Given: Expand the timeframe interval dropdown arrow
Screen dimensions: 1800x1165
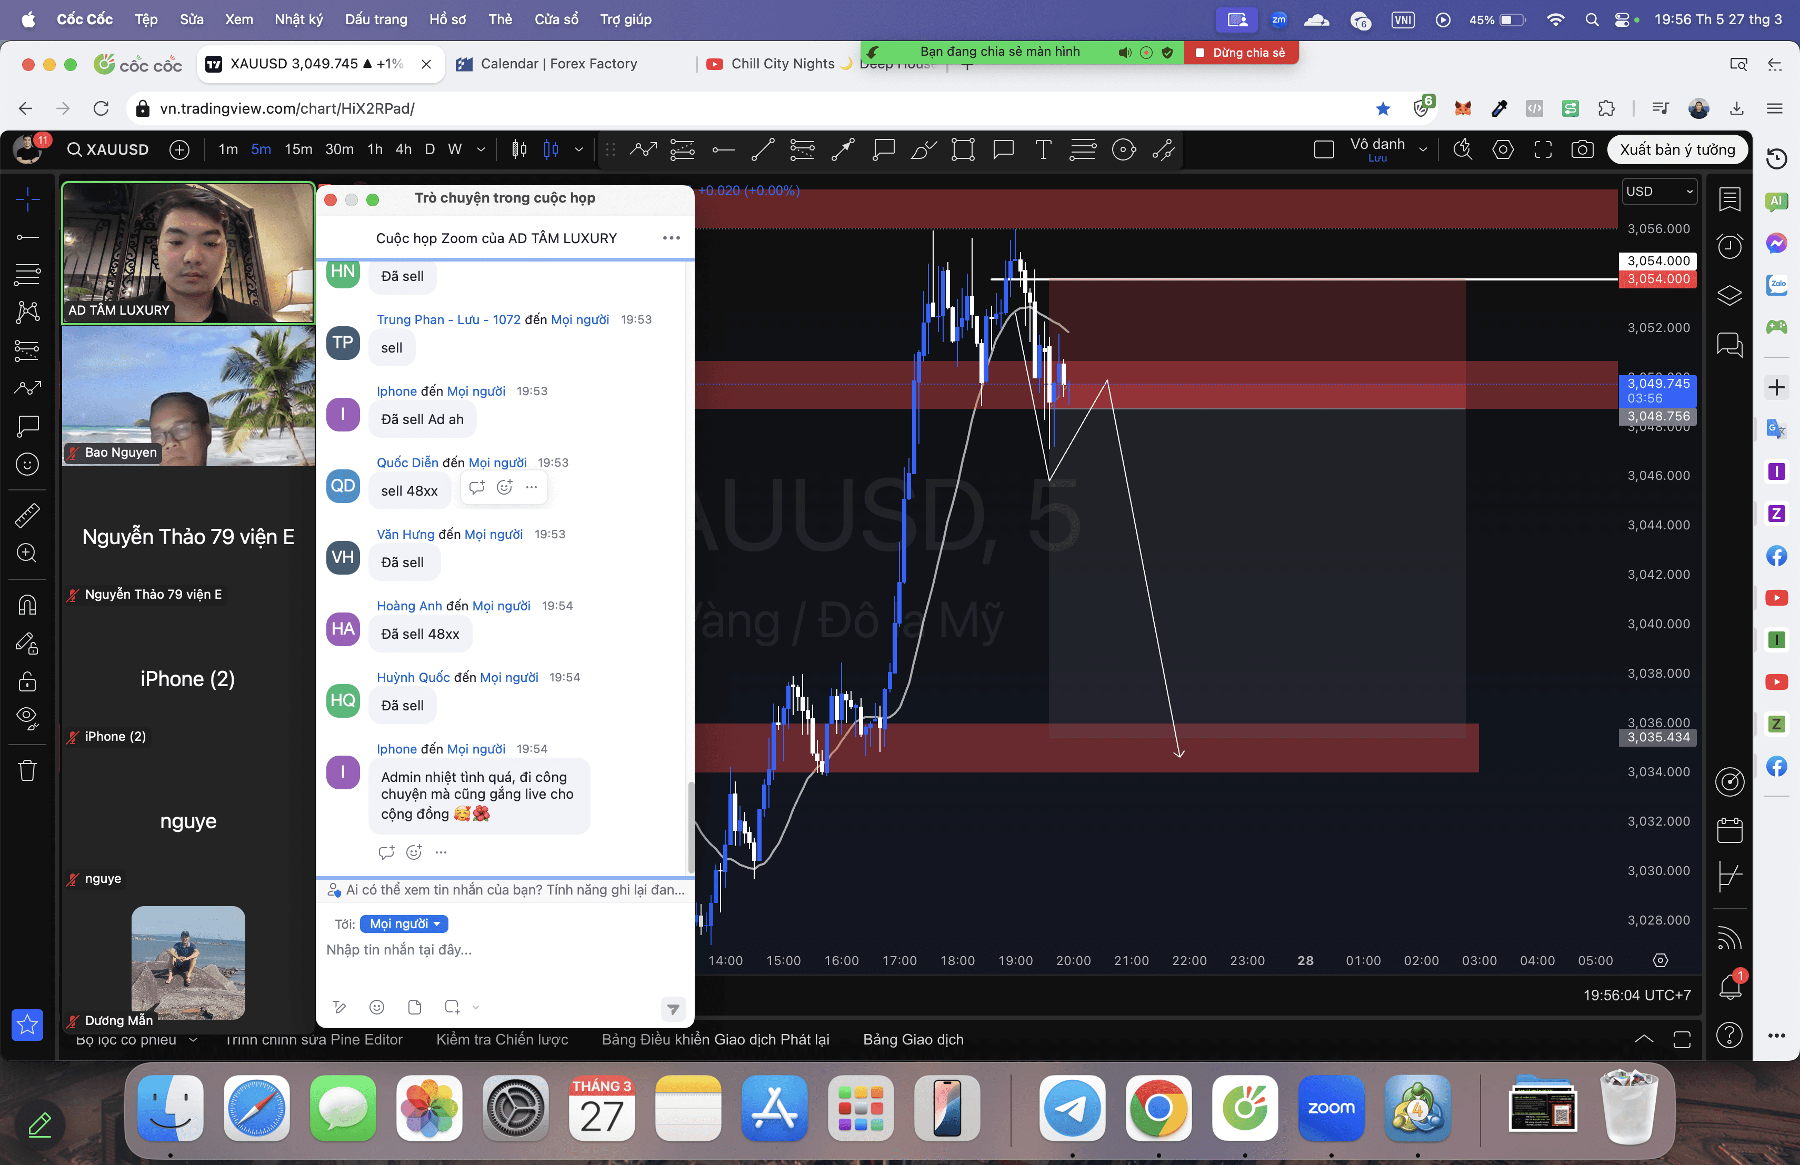Looking at the screenshot, I should pos(480,149).
